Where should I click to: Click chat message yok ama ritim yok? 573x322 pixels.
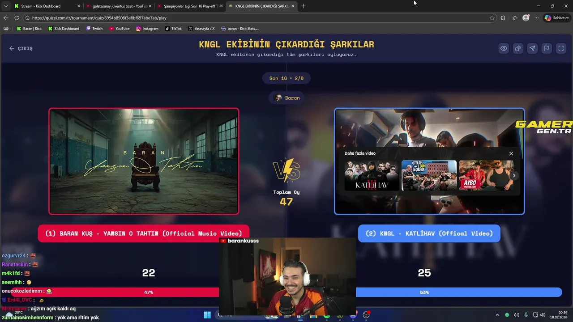pyautogui.click(x=79, y=318)
